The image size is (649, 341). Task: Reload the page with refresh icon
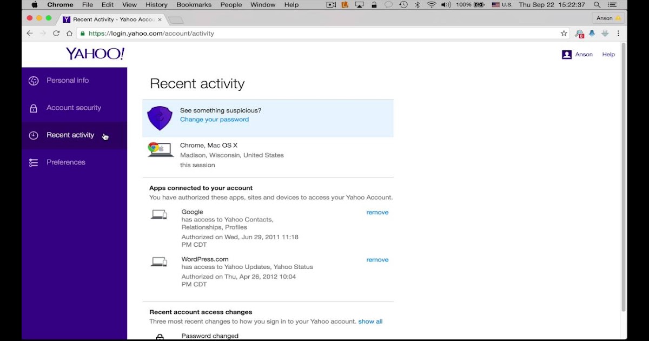coord(56,34)
